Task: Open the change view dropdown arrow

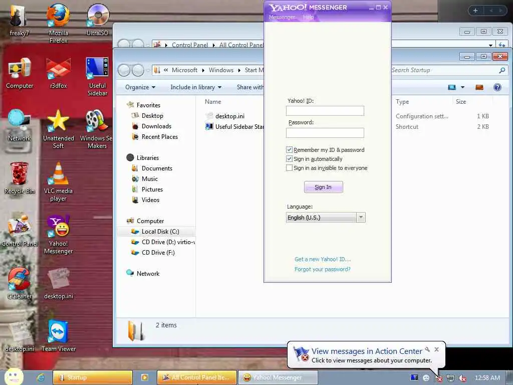Action: coord(462,87)
